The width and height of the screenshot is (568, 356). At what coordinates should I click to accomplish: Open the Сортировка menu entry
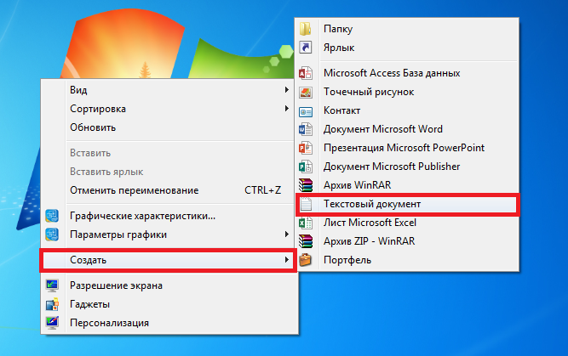(x=169, y=109)
